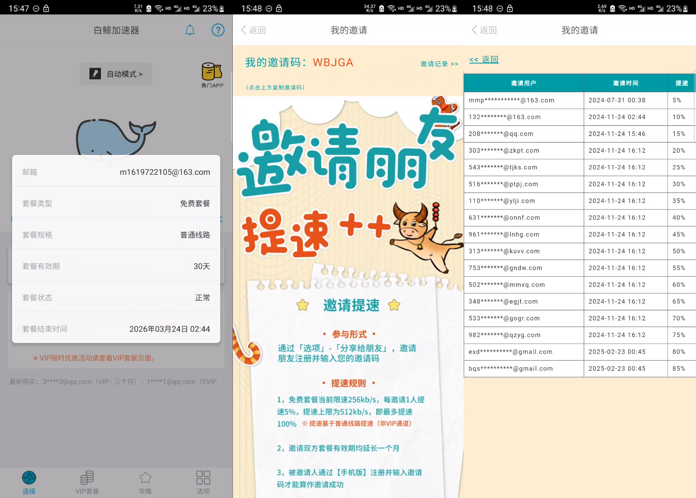The height and width of the screenshot is (498, 696).
Task: Tap the VIP限时优惠活动 notice text
Action: coord(94,358)
